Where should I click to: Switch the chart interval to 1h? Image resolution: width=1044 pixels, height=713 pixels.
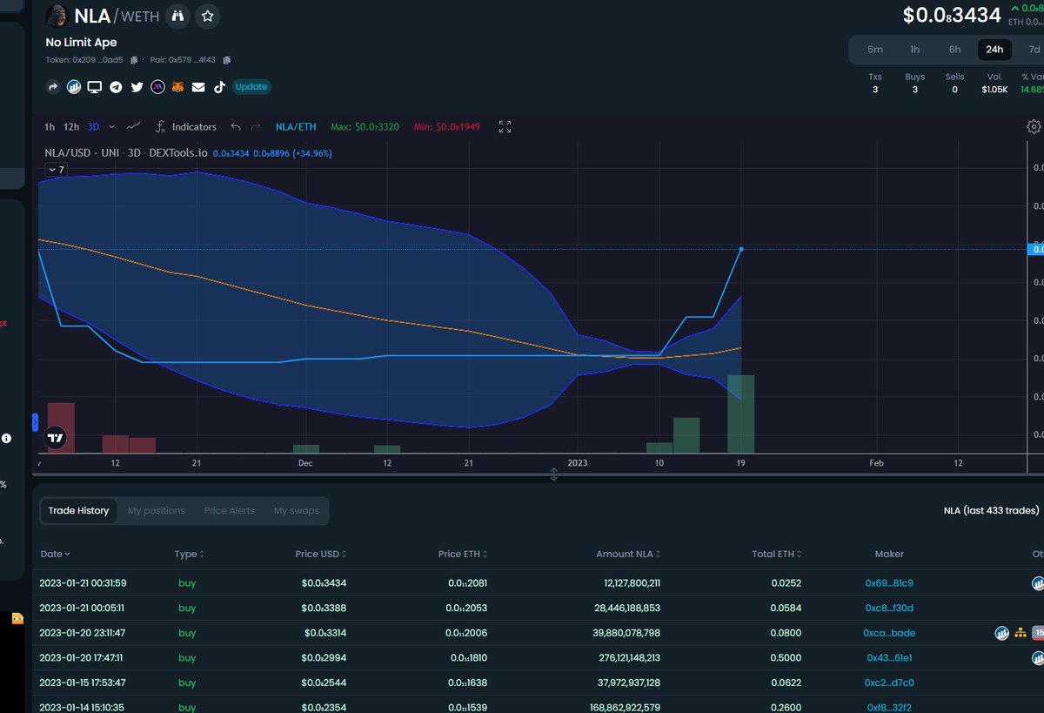click(50, 127)
